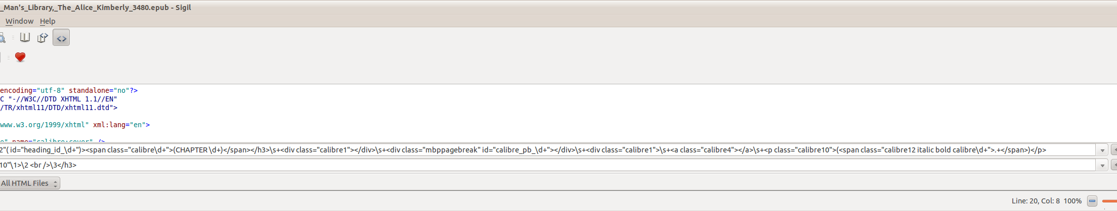Click into the Replace text field
This screenshot has width=1117, height=211.
pos(506,165)
